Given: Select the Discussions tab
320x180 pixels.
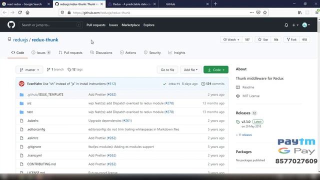Looking at the screenshot, I should coord(101,52).
